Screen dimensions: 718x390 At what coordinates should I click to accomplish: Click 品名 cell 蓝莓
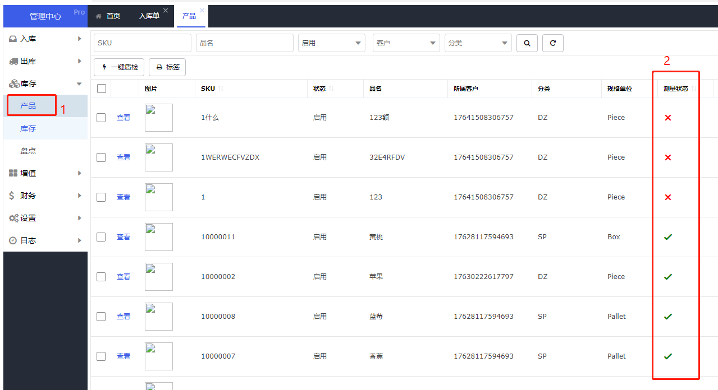(x=376, y=317)
